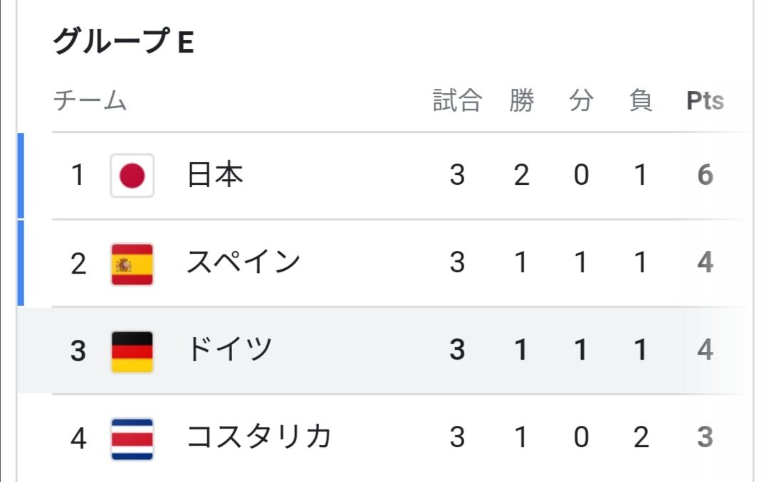Click Costa Rica's 3 points value
769x482 pixels.
point(705,437)
